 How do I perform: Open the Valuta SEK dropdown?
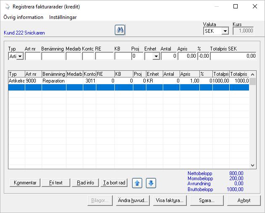click(x=225, y=31)
